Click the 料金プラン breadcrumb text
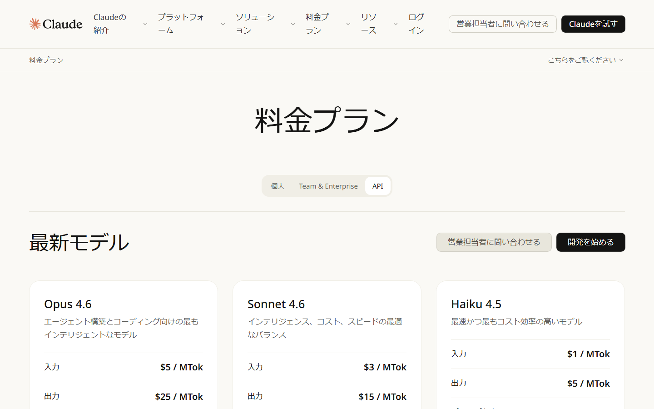 [x=46, y=60]
